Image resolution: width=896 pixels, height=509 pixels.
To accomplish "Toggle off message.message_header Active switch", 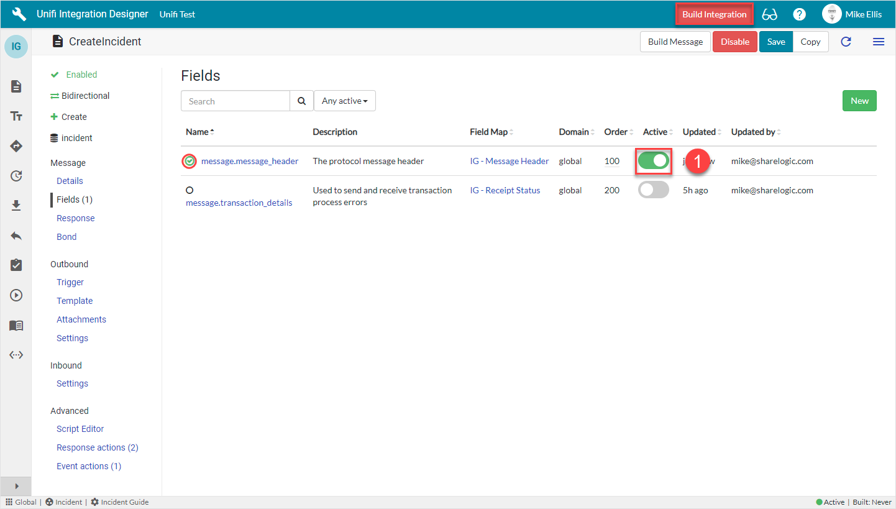I will (654, 161).
